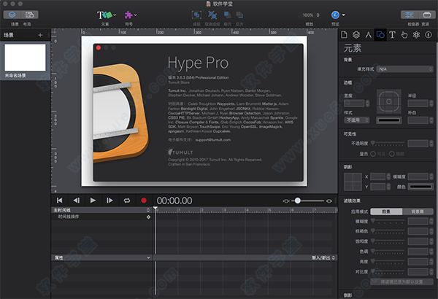The width and height of the screenshot is (438, 299).
Task: Switch to the scene view toolbar button
Action: coord(12,15)
